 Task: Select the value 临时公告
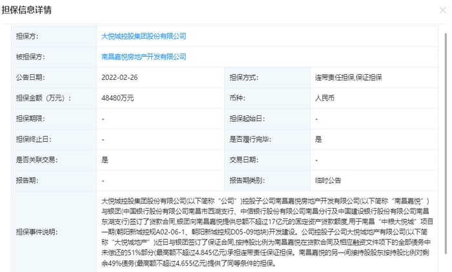[328, 180]
